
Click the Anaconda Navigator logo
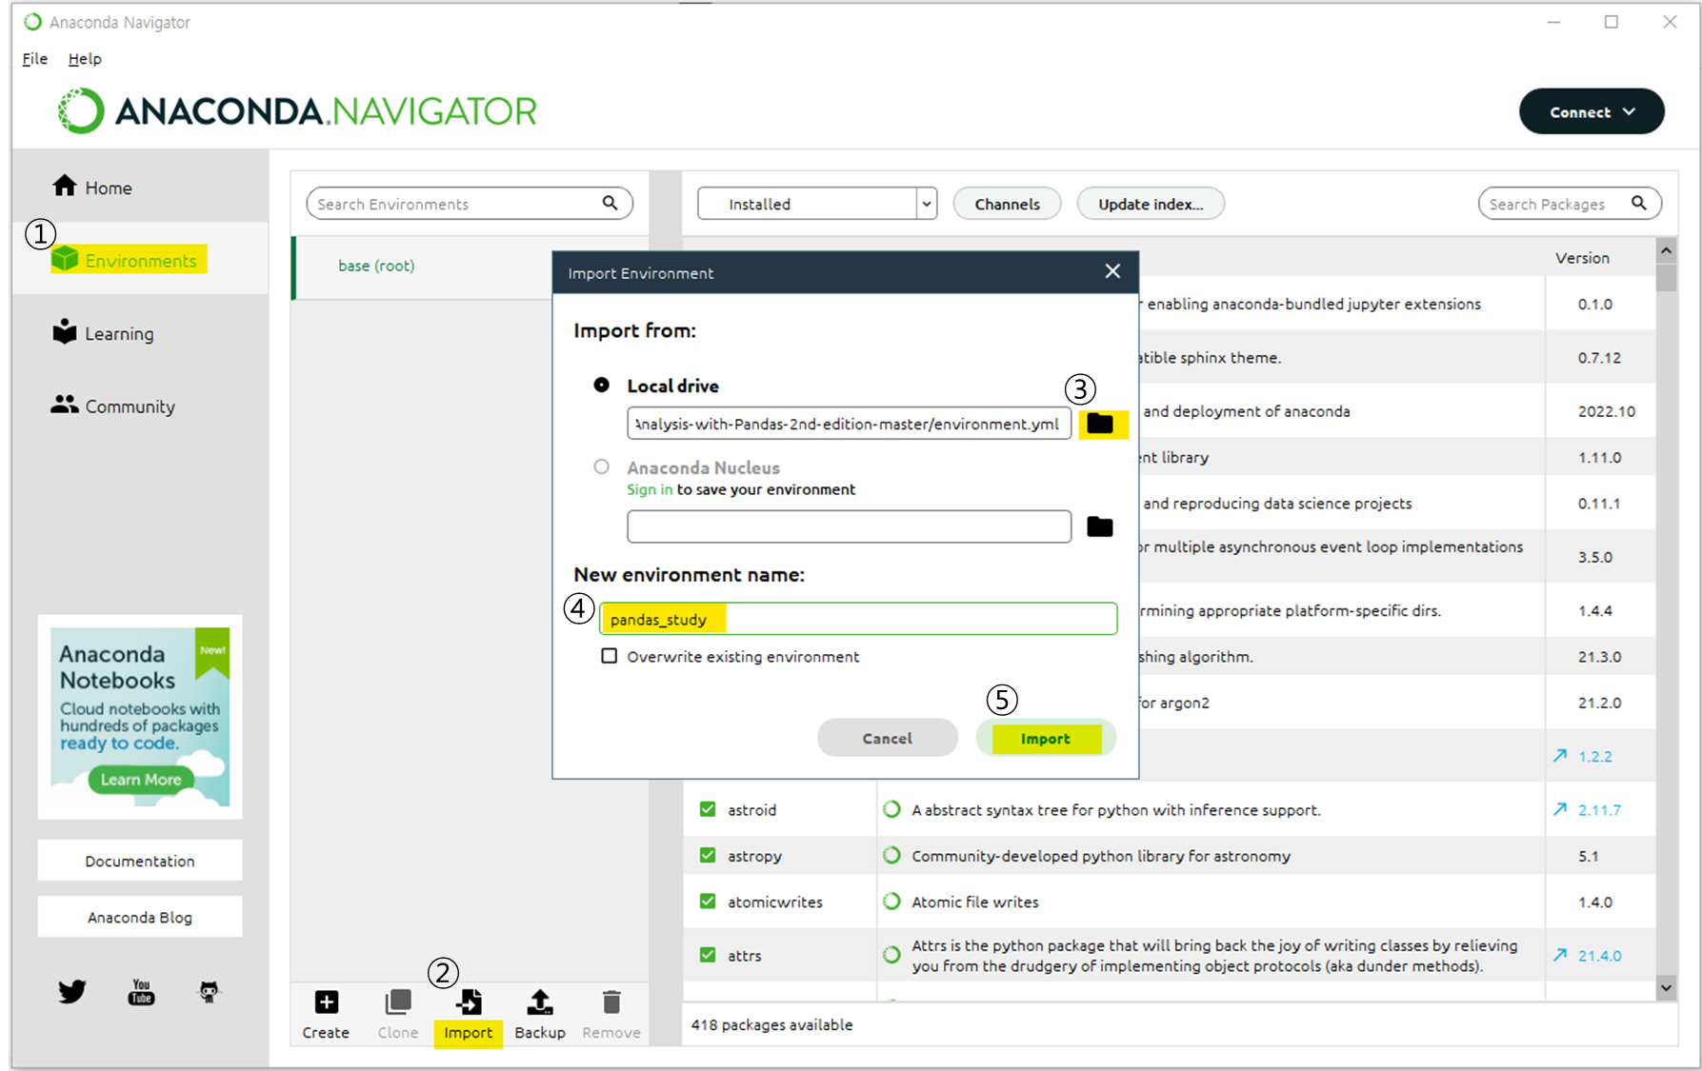click(297, 111)
